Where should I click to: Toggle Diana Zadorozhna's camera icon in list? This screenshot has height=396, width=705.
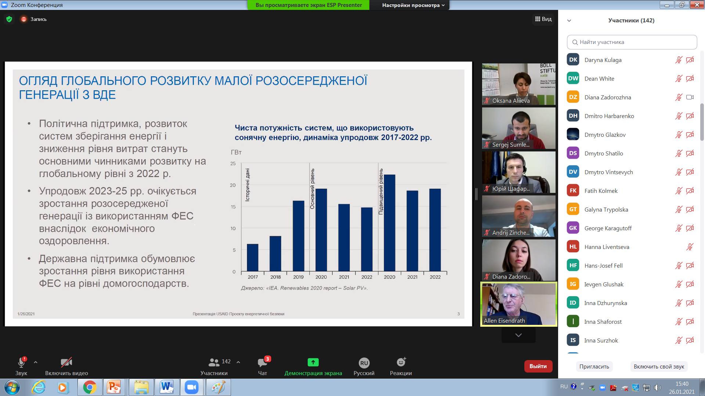coord(690,97)
